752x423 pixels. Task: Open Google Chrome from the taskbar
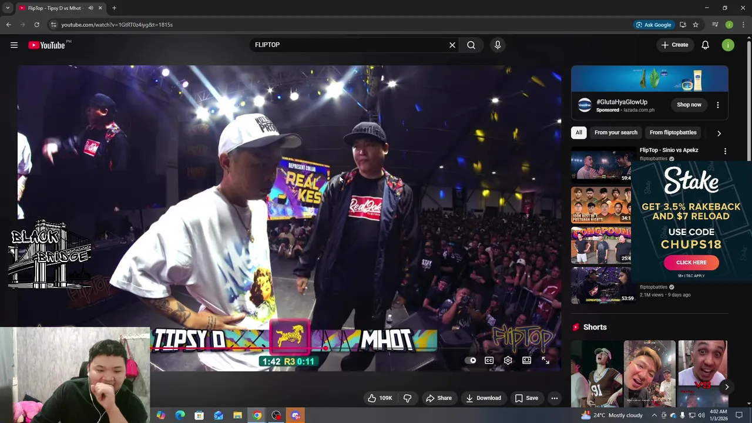click(257, 415)
